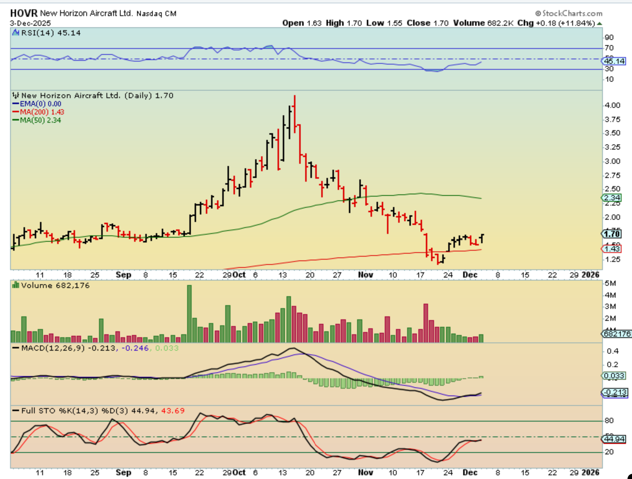
Task: Click the black line marker before MACD(12,26,9)
Action: click(x=16, y=348)
